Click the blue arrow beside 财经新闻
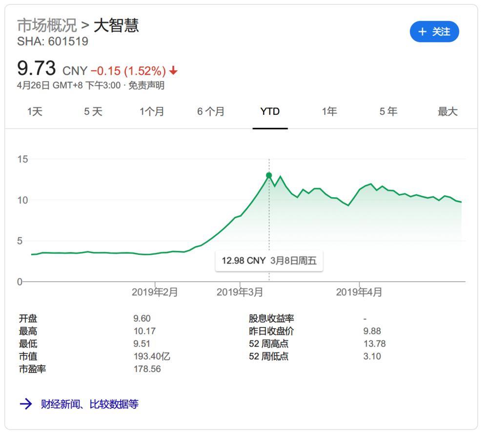488x432 pixels. point(26,404)
